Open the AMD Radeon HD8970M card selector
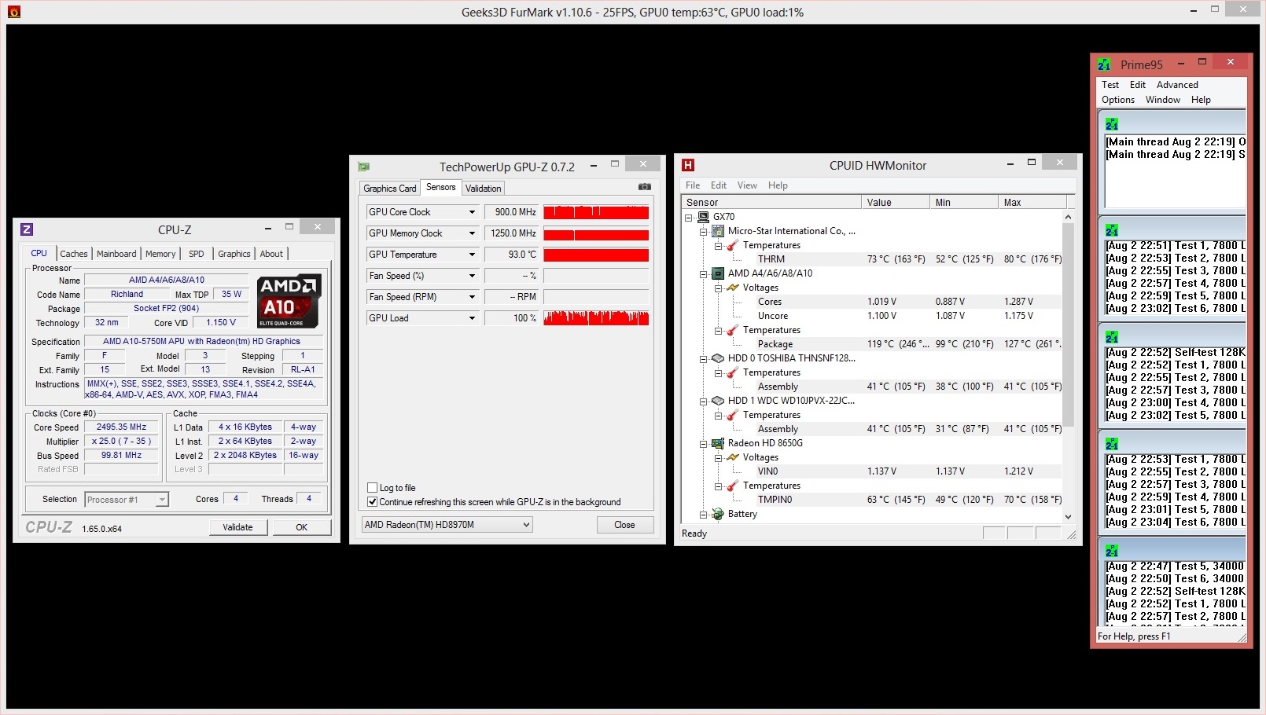Image resolution: width=1266 pixels, height=715 pixels. point(447,525)
